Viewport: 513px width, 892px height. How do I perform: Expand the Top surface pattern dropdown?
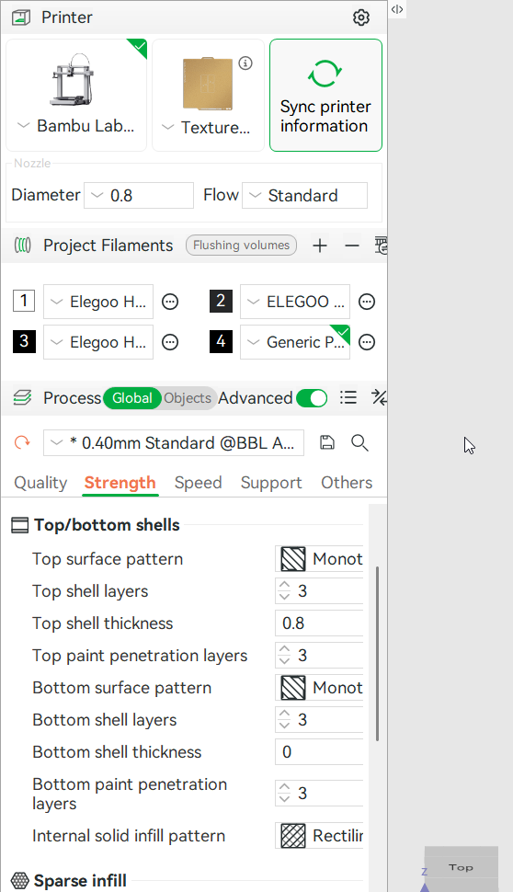(319, 559)
